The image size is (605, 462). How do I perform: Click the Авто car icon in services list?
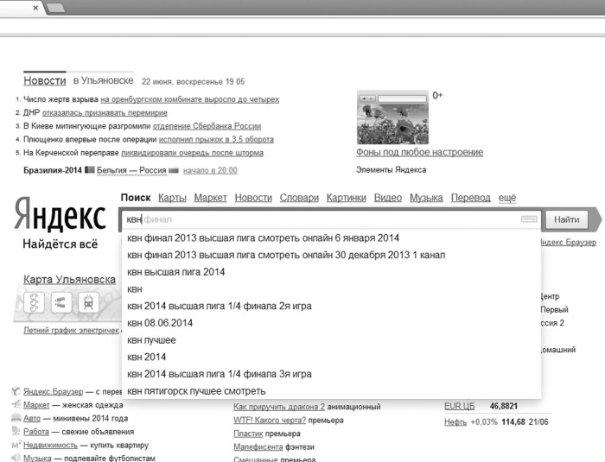16,418
